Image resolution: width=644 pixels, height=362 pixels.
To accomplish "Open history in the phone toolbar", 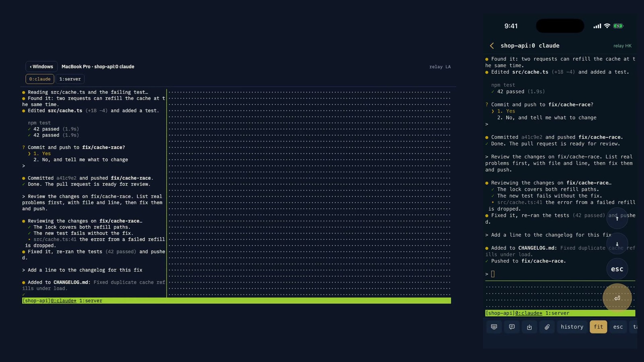I will point(572,327).
